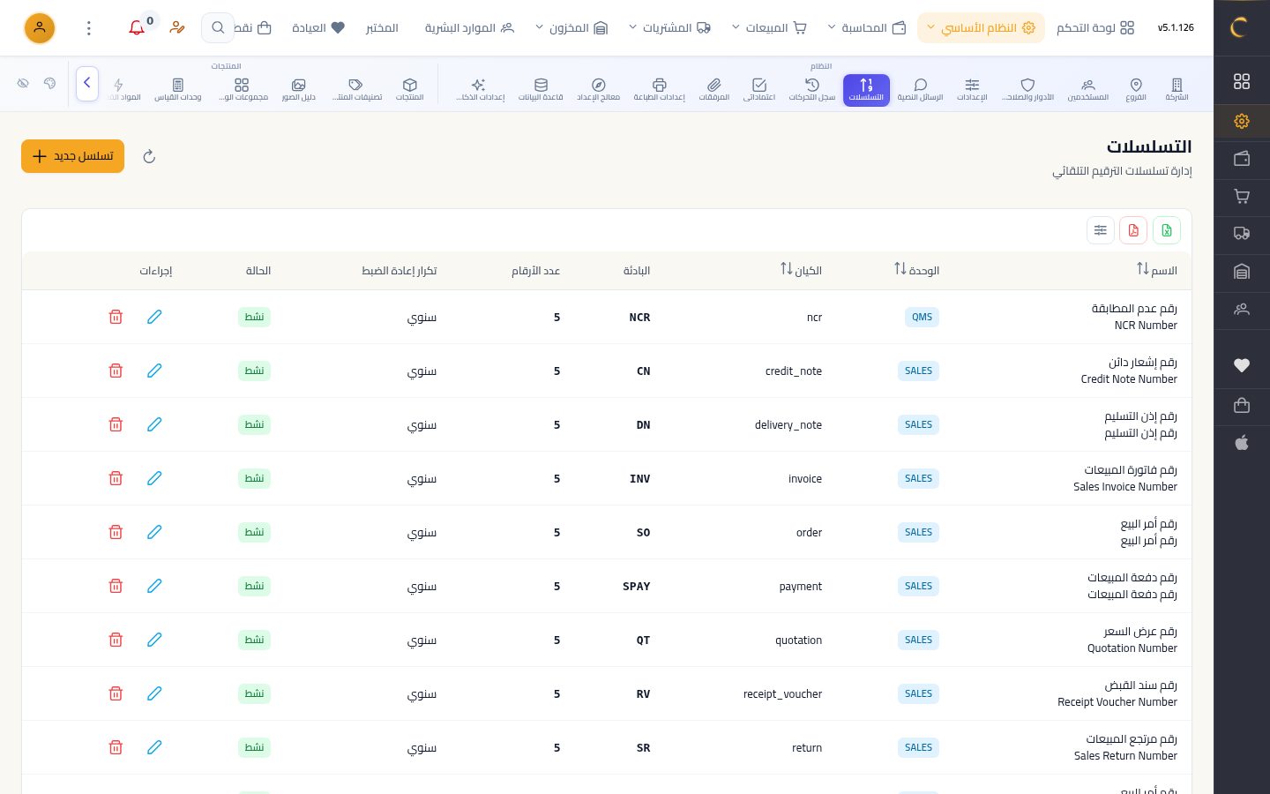
Task: Expand the Accounting (المحاسبة) menu
Action: click(x=868, y=28)
